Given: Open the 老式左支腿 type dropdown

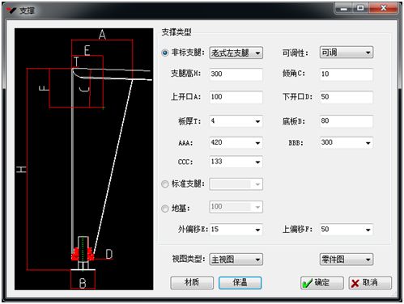Looking at the screenshot, I should (236, 53).
